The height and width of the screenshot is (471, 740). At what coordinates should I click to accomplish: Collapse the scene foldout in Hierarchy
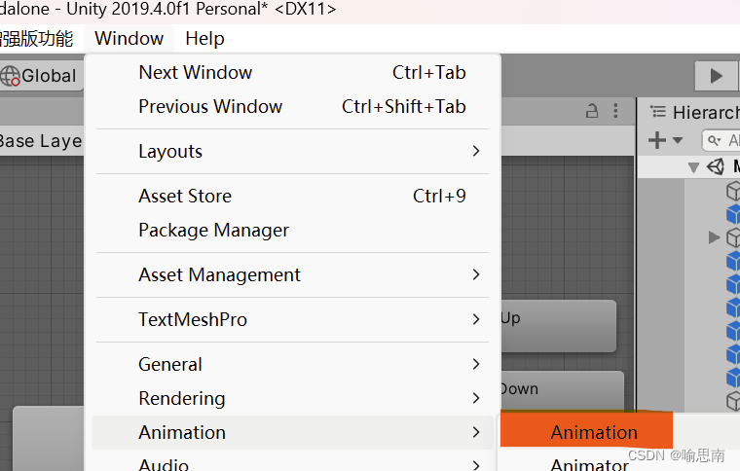point(693,167)
